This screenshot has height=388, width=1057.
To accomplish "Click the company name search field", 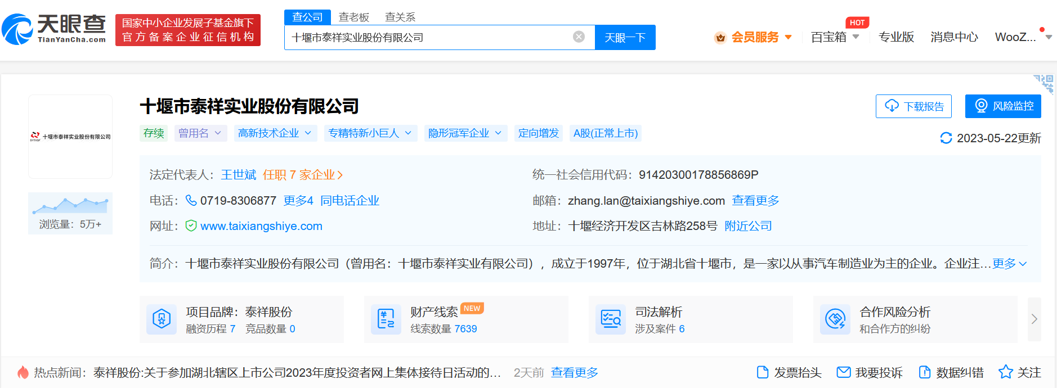I will [428, 38].
